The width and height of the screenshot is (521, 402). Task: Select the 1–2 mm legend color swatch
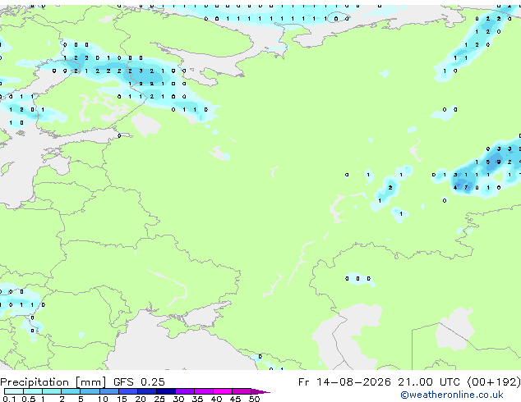[52, 391]
